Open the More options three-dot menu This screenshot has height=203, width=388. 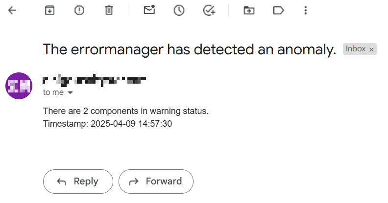tap(306, 10)
